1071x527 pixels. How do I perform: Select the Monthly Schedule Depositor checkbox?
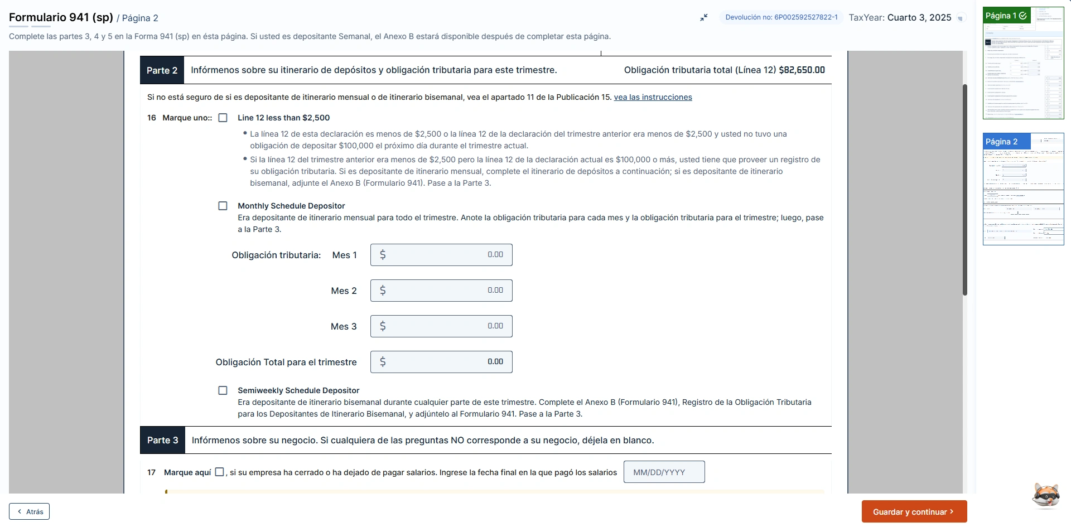pos(223,206)
